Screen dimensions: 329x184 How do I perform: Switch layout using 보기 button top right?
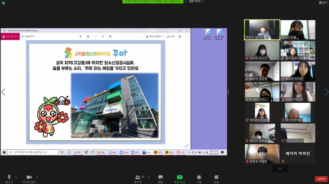click(323, 2)
